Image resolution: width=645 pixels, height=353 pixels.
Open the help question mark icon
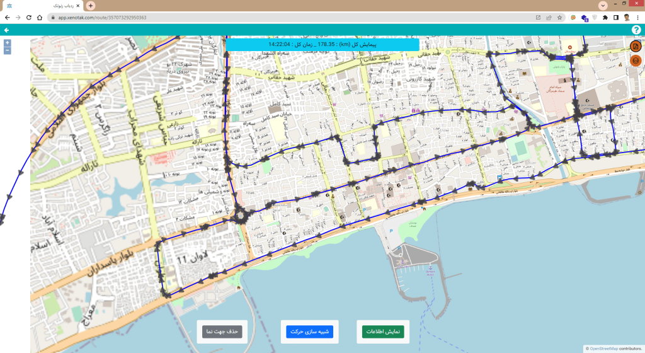pos(636,30)
